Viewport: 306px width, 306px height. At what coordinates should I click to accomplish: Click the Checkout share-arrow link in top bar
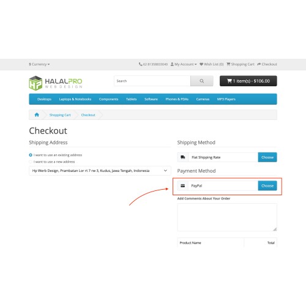tap(267, 64)
